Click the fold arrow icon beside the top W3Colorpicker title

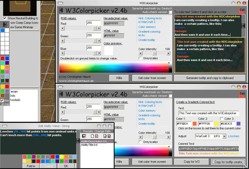click(x=61, y=10)
